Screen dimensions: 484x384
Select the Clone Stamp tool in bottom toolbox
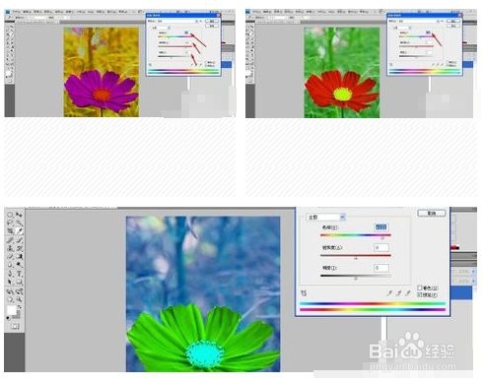coord(10,248)
